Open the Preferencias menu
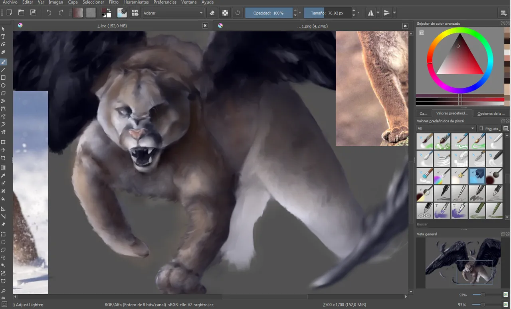511x309 pixels. [x=165, y=2]
